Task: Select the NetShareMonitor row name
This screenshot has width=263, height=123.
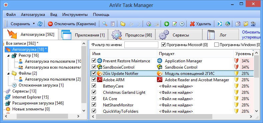Action: [x=118, y=105]
